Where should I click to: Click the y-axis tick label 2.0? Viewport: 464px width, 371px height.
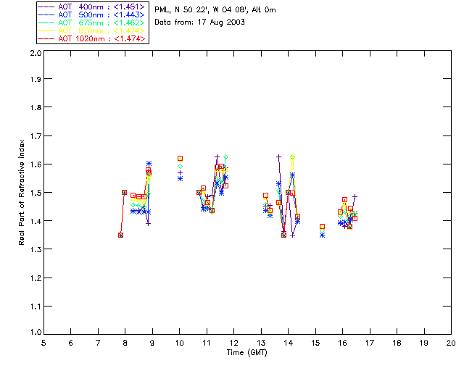click(x=36, y=54)
